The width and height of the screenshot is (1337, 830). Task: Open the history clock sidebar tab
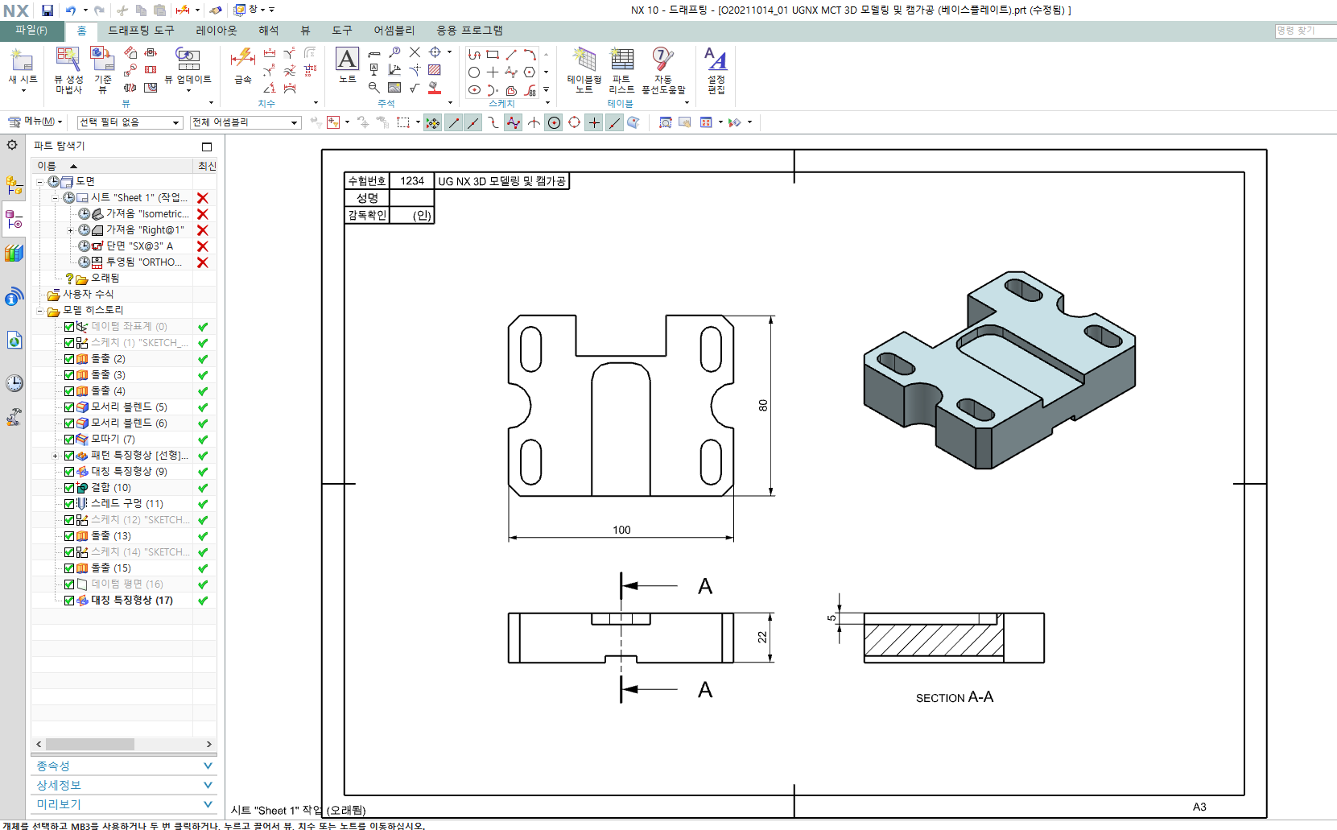pyautogui.click(x=14, y=382)
